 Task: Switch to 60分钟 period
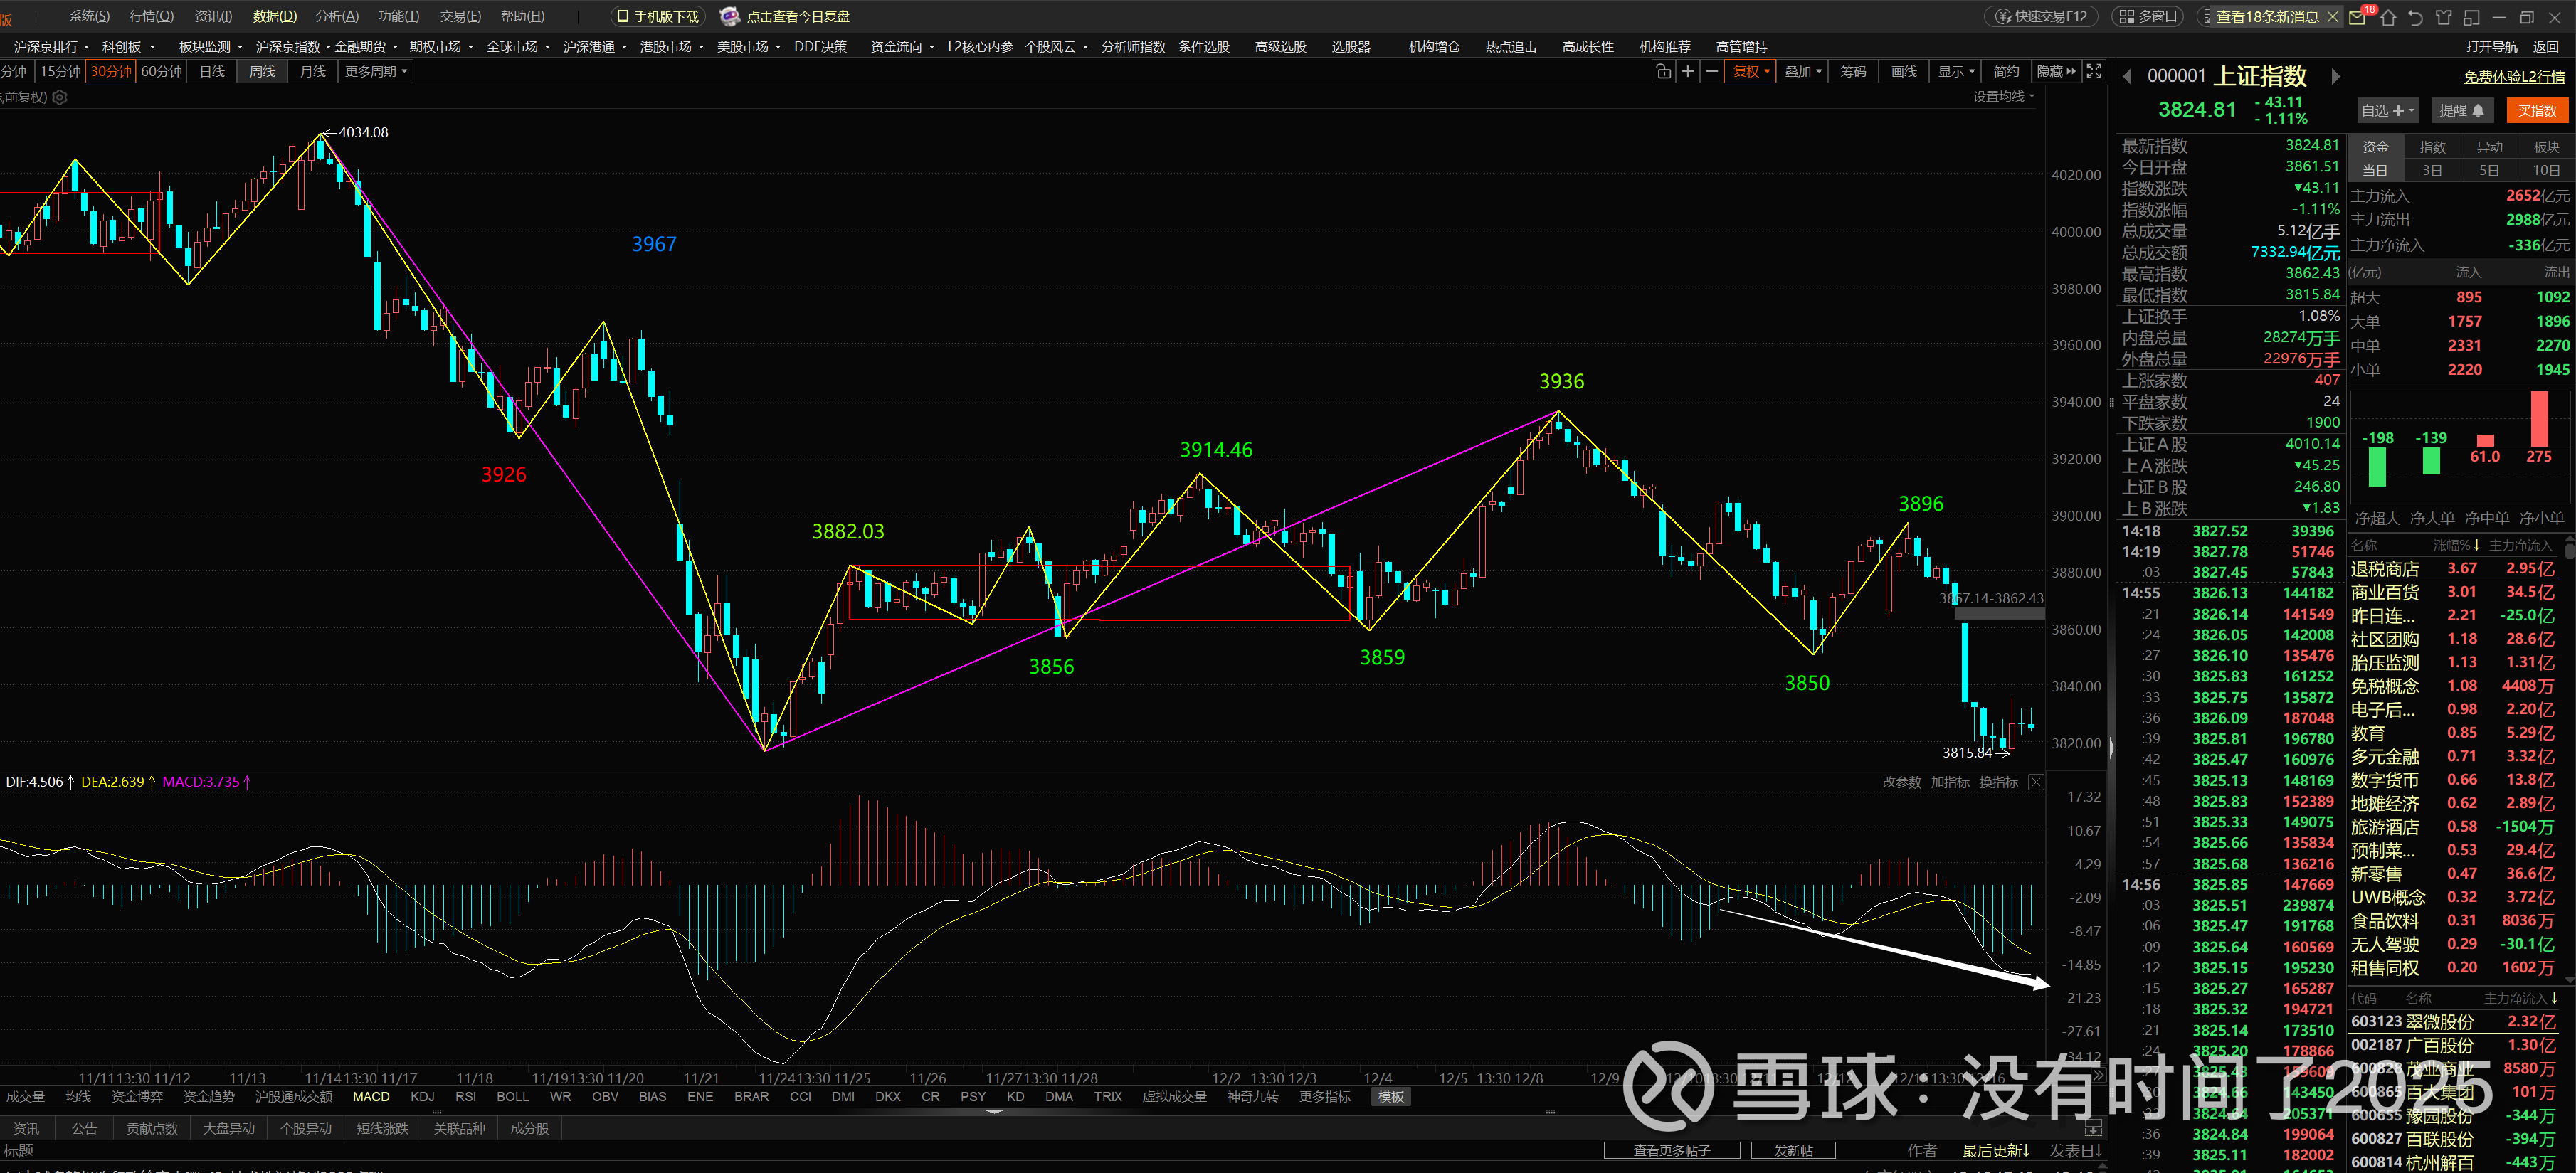(161, 72)
